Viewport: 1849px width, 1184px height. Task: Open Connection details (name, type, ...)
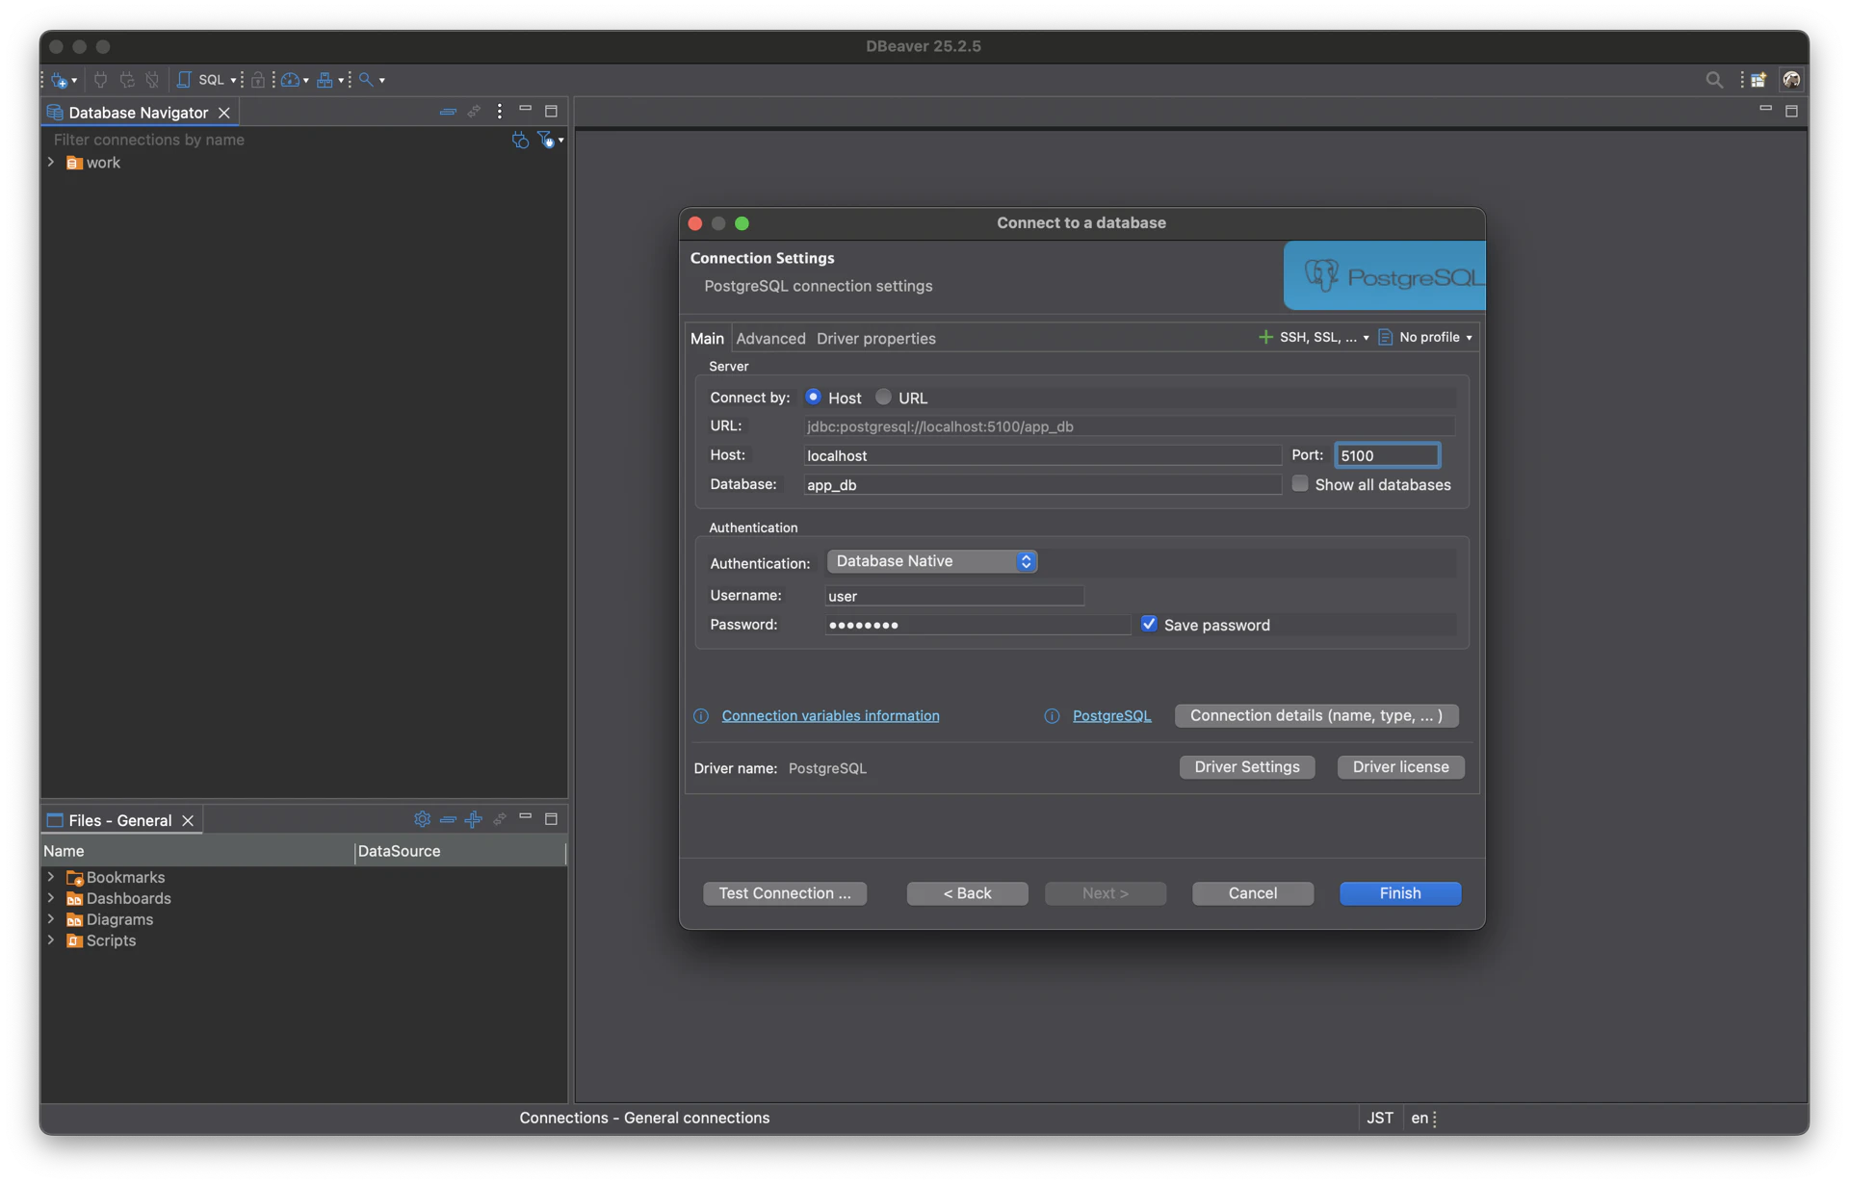[x=1316, y=716]
